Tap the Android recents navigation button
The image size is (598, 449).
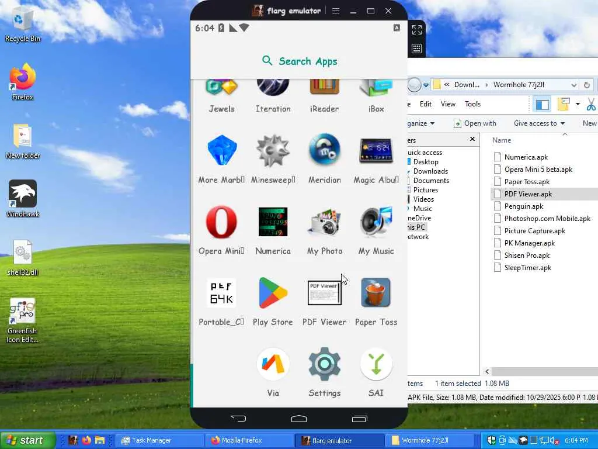click(x=360, y=419)
